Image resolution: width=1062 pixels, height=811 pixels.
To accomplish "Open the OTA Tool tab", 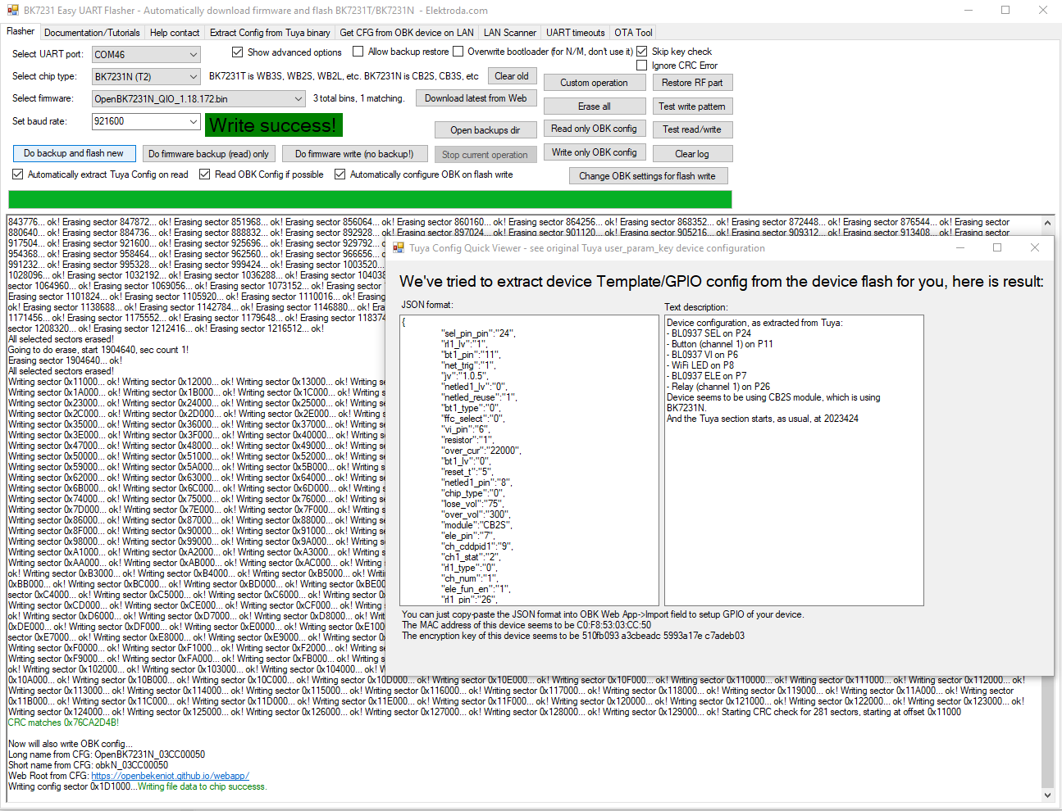I will 634,33.
